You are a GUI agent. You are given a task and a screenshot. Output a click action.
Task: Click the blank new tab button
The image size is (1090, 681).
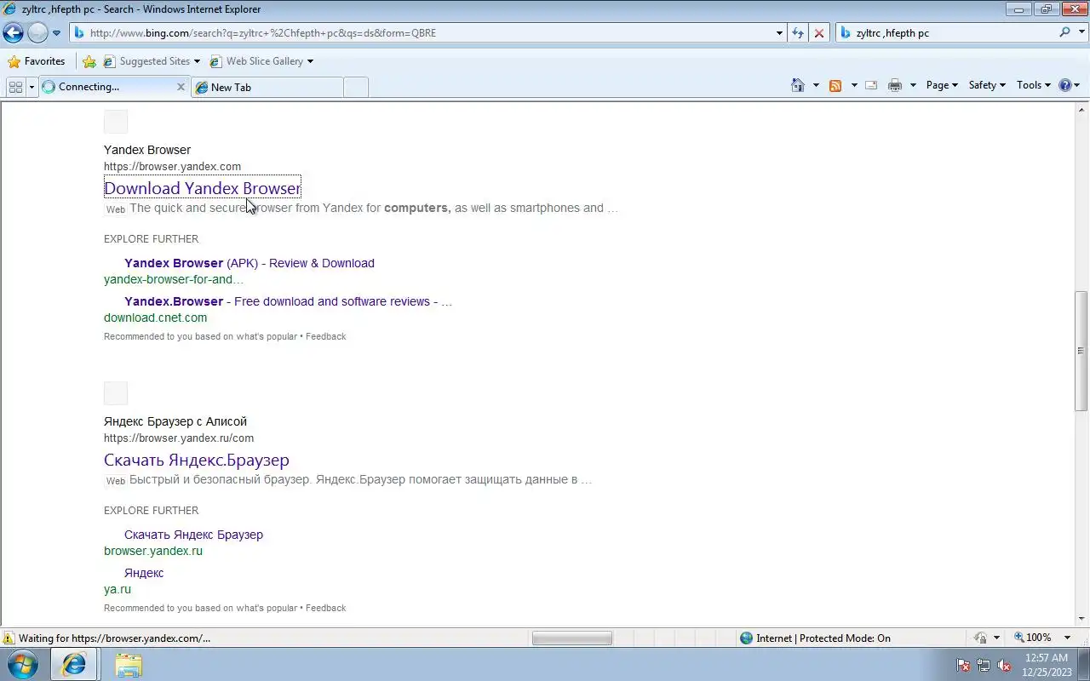(x=356, y=87)
